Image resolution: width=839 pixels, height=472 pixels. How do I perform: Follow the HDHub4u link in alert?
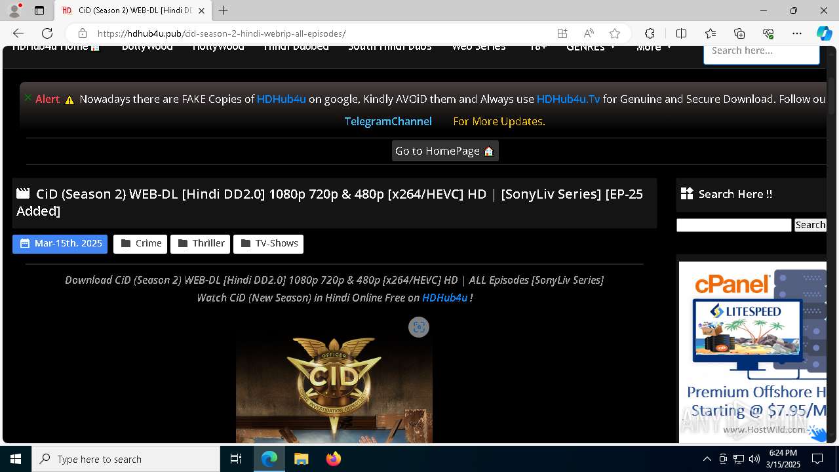pyautogui.click(x=281, y=99)
